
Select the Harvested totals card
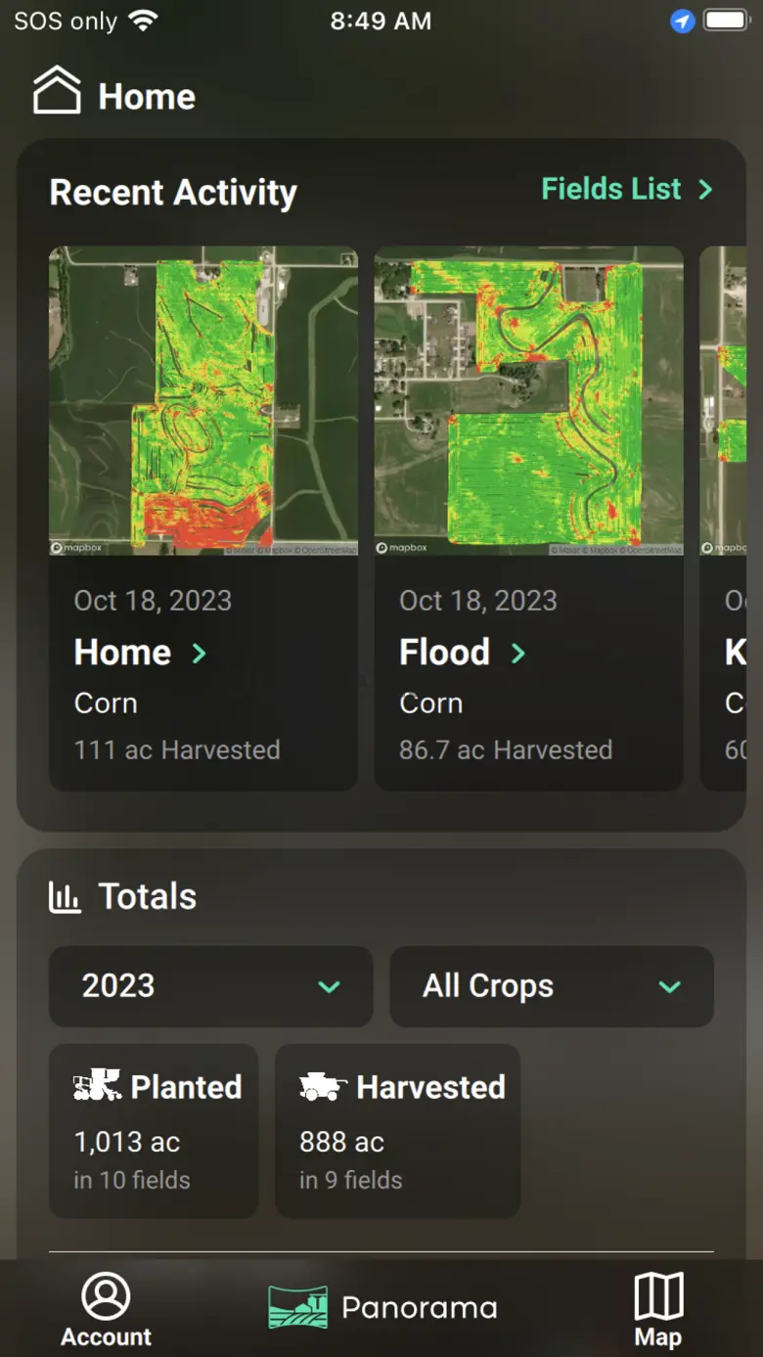coord(397,1130)
